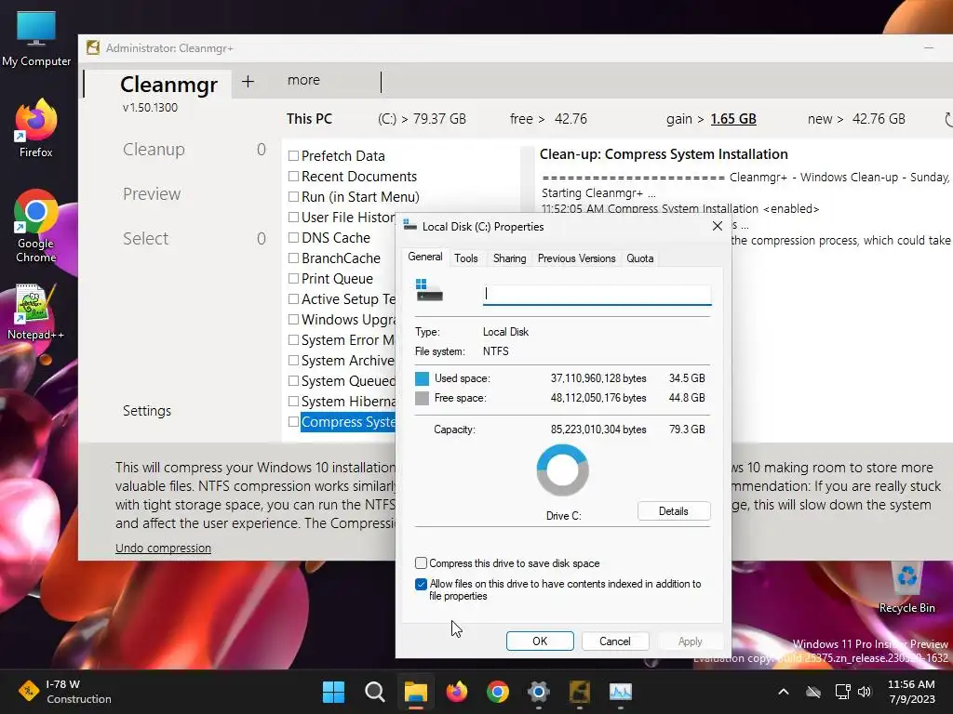
Task: Click the disk icon in Properties title bar
Action: 409,226
